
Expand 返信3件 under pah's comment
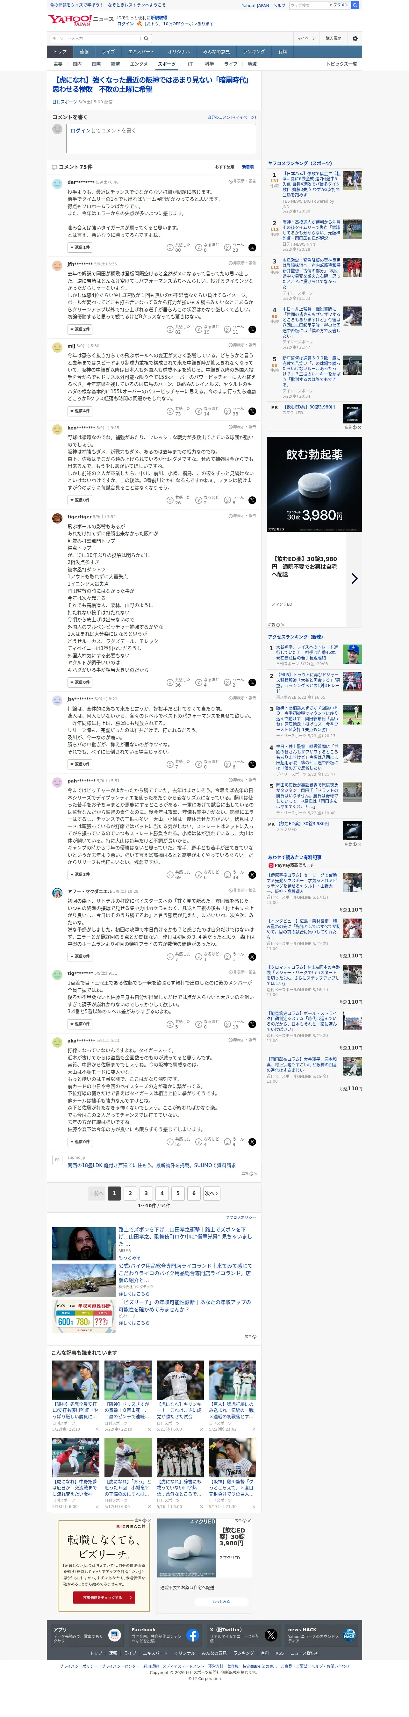(x=80, y=875)
